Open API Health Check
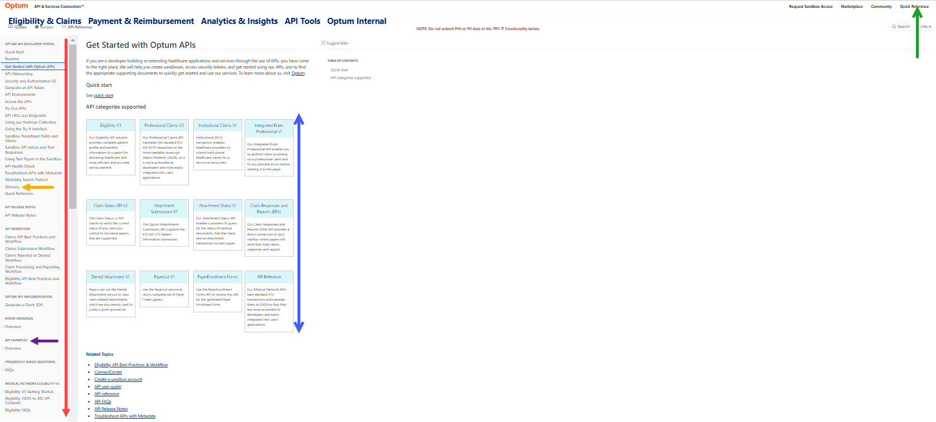Viewport: 936px width, 422px height. pyautogui.click(x=19, y=166)
